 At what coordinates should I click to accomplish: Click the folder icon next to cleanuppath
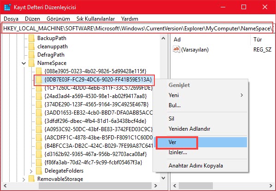31,46
